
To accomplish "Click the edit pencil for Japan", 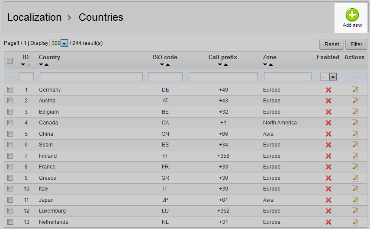I will click(x=355, y=200).
